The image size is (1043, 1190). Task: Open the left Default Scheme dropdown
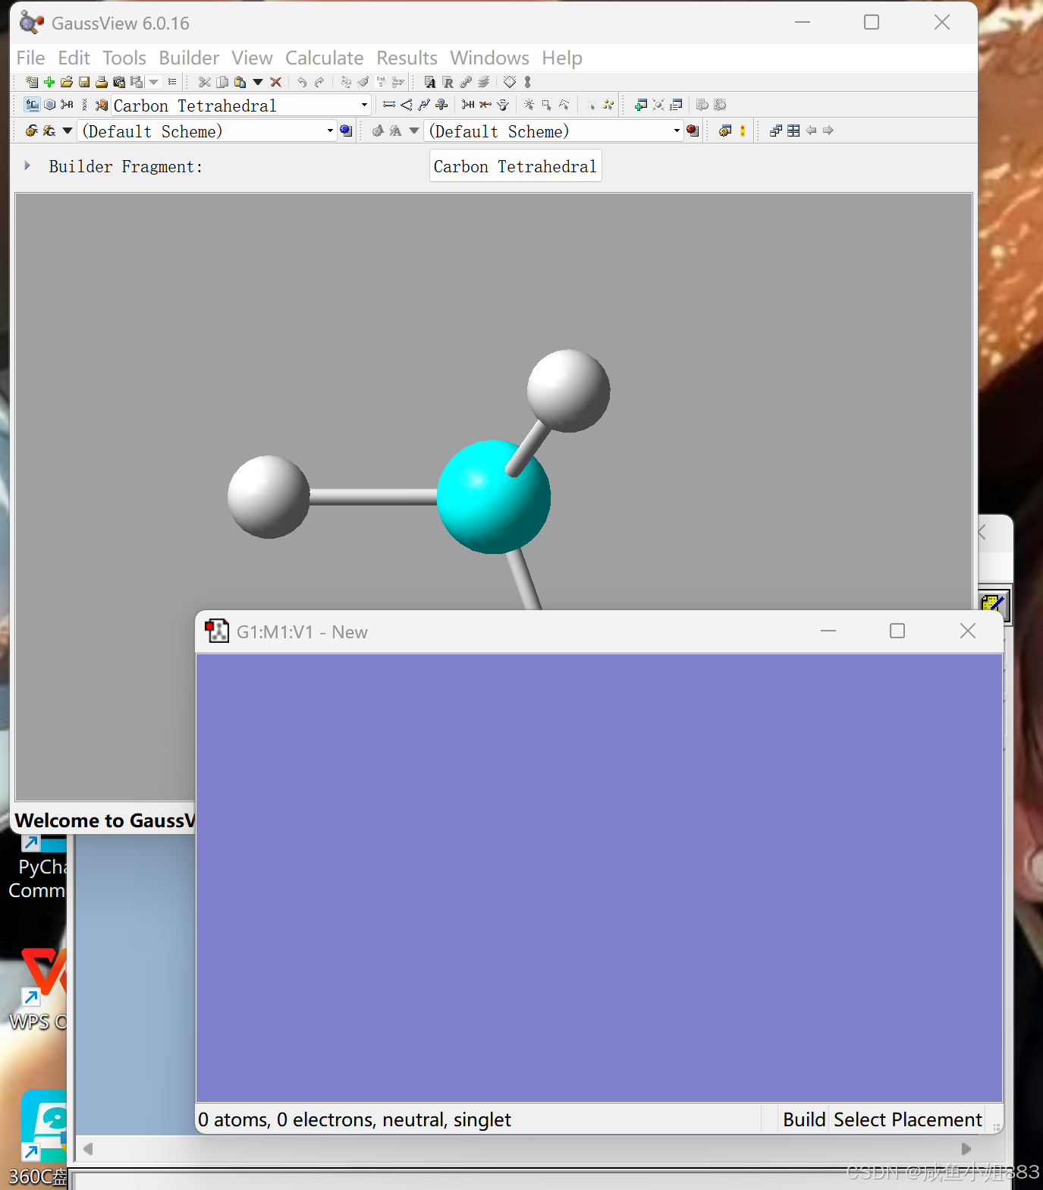pyautogui.click(x=330, y=131)
